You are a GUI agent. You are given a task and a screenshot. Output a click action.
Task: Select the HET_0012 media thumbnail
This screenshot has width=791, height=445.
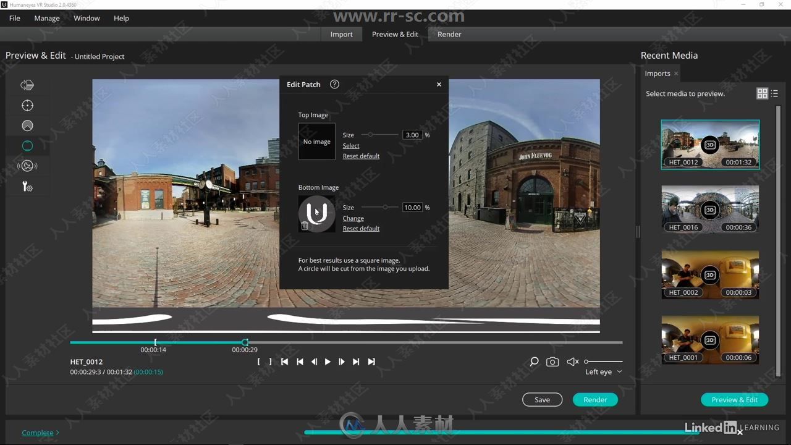tap(710, 145)
